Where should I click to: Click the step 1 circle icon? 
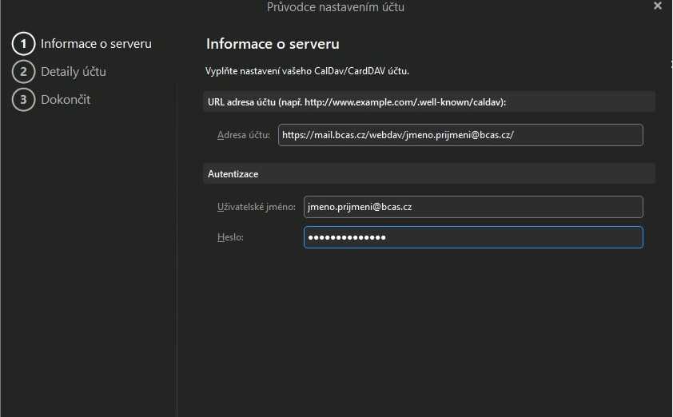click(24, 44)
